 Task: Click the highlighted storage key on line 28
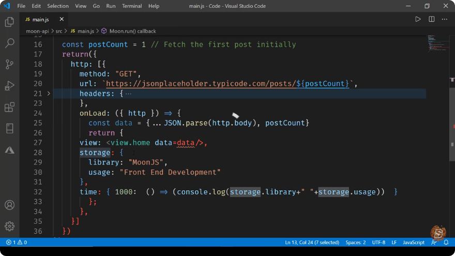(95, 153)
